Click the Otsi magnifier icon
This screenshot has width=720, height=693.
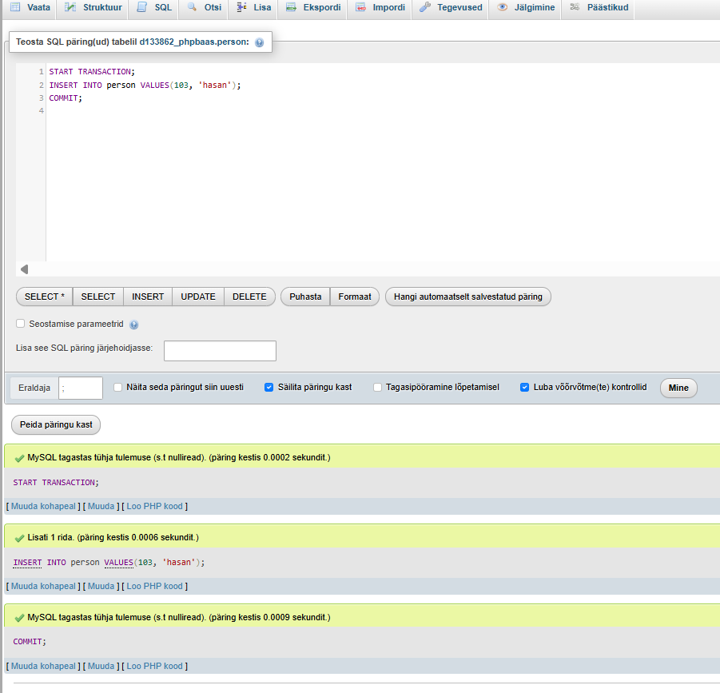click(x=192, y=7)
